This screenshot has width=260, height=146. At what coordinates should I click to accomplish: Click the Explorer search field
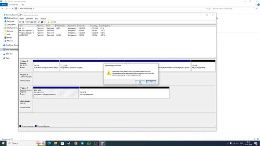tap(235, 9)
